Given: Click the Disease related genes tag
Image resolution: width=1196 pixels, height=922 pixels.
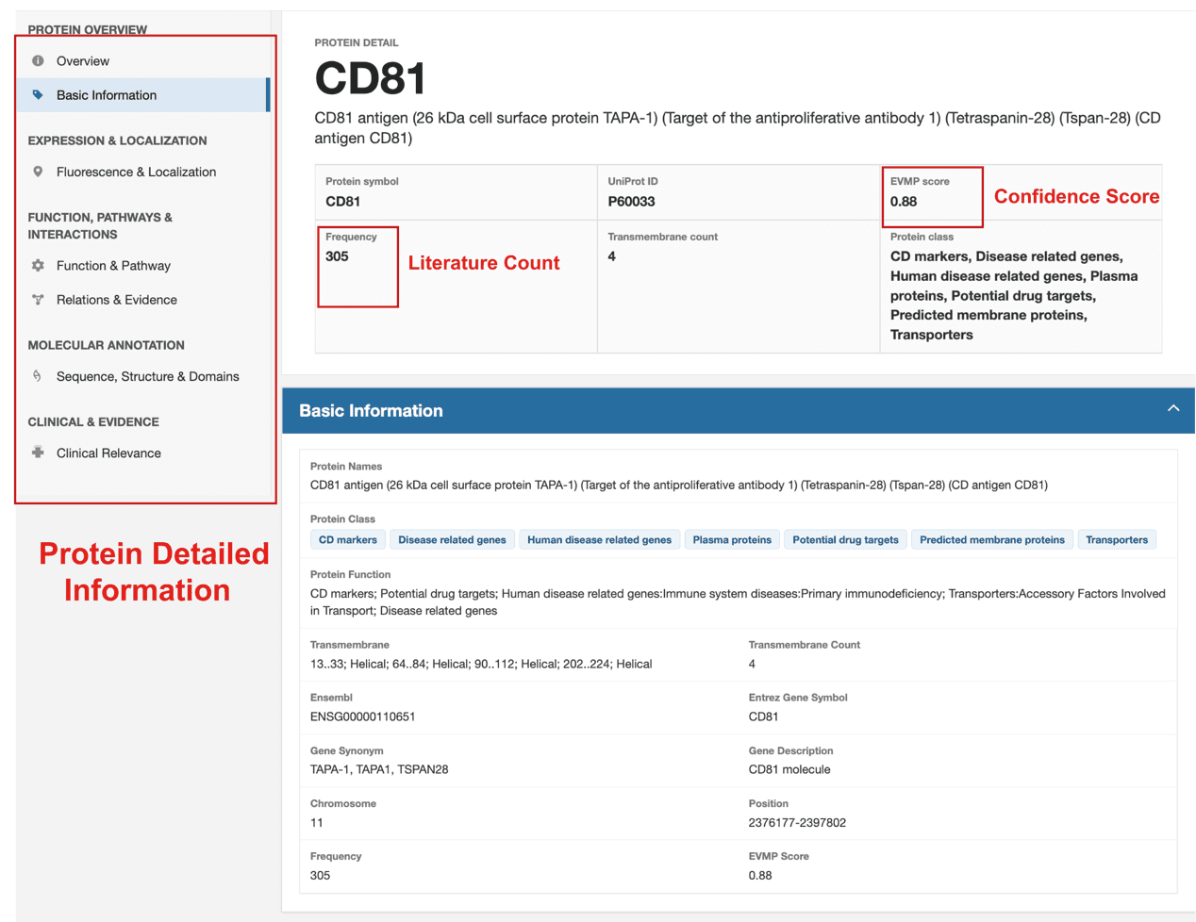Looking at the screenshot, I should pyautogui.click(x=452, y=540).
